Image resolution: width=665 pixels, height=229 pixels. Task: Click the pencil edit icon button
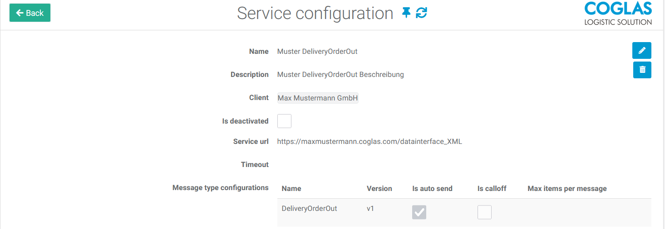(x=642, y=51)
